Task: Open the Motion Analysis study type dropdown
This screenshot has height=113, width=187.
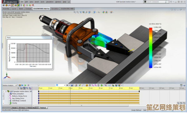Action: (10, 85)
